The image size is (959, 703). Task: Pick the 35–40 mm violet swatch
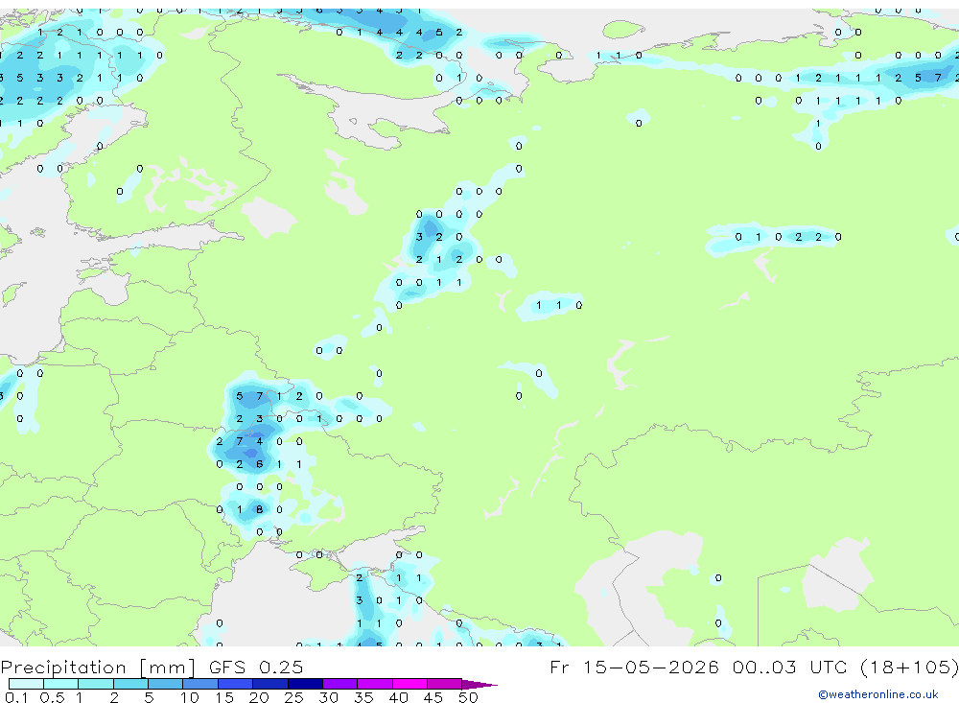[x=375, y=684]
